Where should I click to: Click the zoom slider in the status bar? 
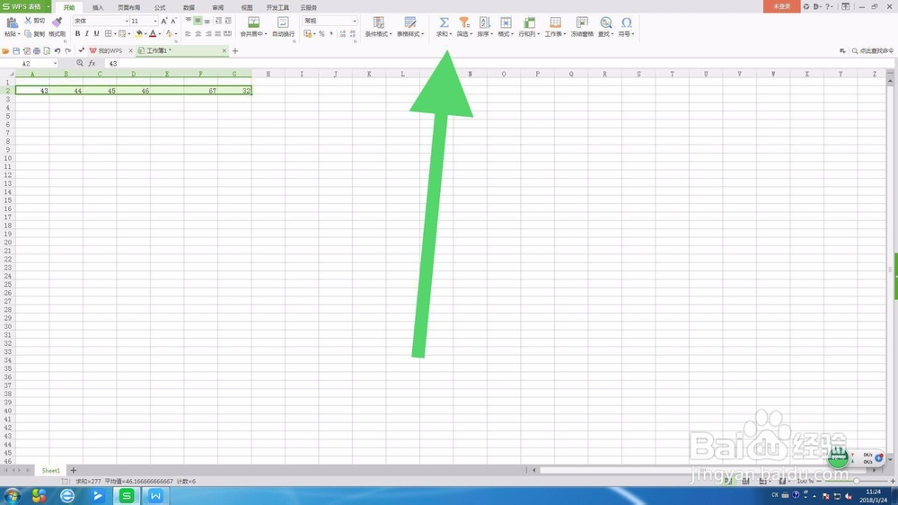click(856, 482)
